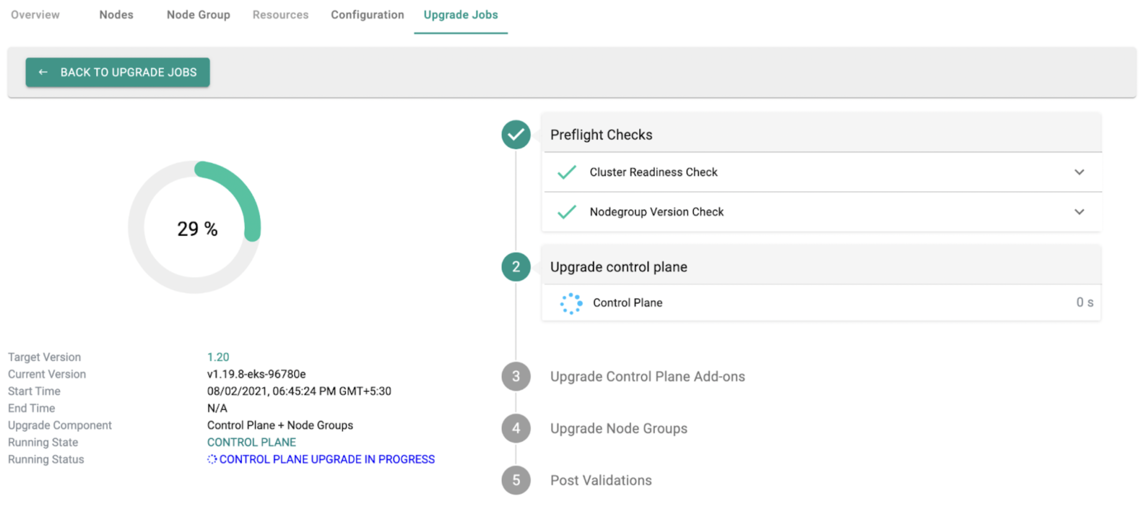This screenshot has width=1144, height=525.
Task: Expand the Cluster Readiness Check details
Action: point(1079,172)
